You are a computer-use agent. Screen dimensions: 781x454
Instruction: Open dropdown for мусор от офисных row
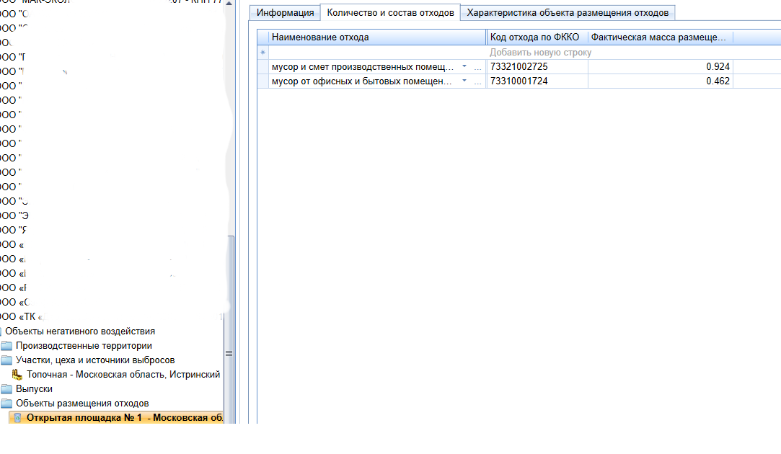(464, 81)
